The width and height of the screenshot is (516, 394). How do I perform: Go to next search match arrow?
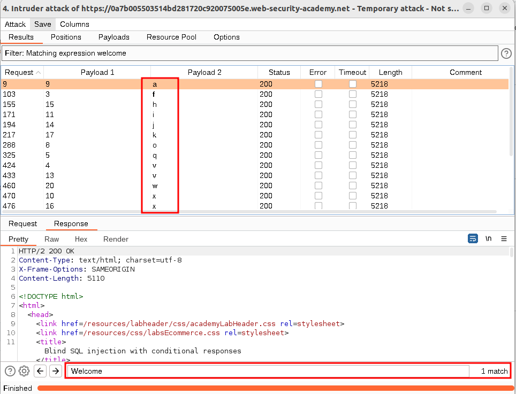coord(56,371)
